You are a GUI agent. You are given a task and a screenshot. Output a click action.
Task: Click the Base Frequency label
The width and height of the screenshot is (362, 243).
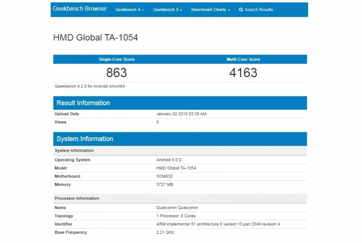(71, 233)
